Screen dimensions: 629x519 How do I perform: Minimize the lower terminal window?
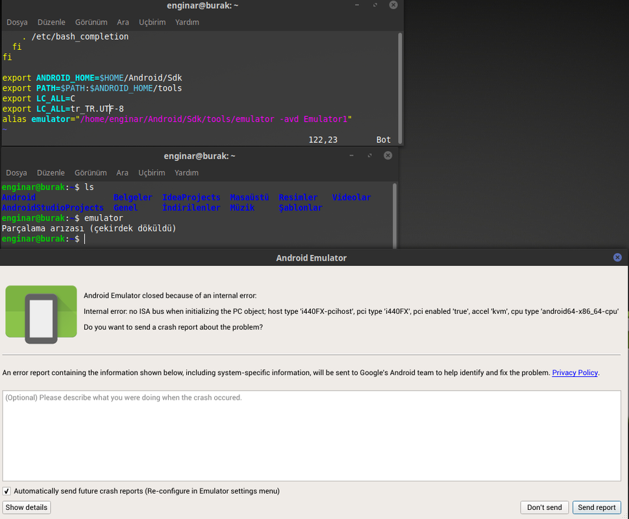click(x=351, y=156)
